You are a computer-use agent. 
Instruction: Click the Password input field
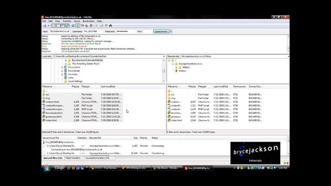126,31
